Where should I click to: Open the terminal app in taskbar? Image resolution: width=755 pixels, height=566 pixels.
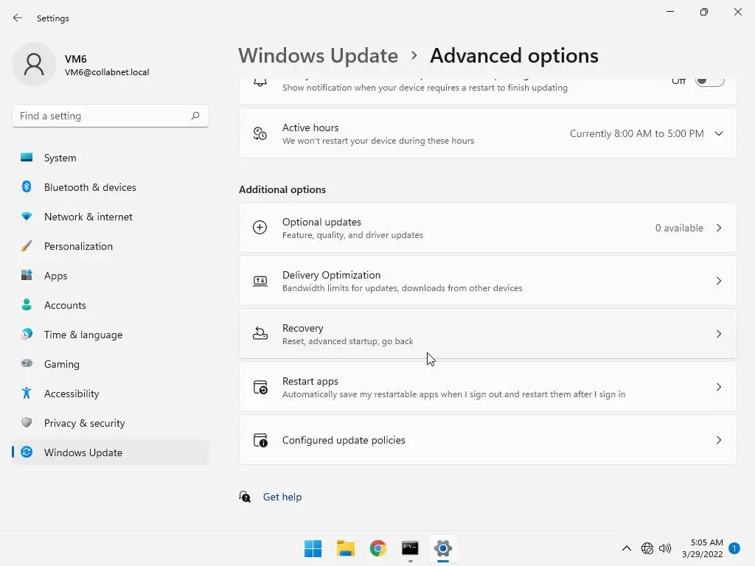tap(410, 548)
